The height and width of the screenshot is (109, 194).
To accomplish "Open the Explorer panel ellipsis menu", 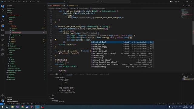I will [45, 5].
